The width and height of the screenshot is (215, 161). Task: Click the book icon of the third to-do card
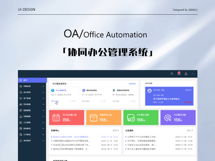[x=114, y=91]
